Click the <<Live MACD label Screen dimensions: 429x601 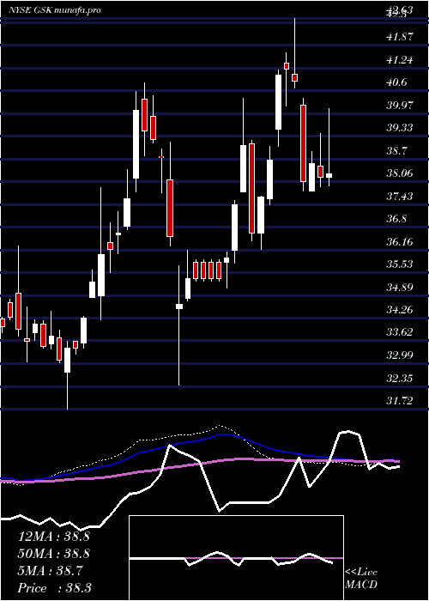tap(361, 579)
